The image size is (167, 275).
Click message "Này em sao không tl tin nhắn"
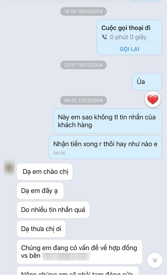click(x=107, y=121)
